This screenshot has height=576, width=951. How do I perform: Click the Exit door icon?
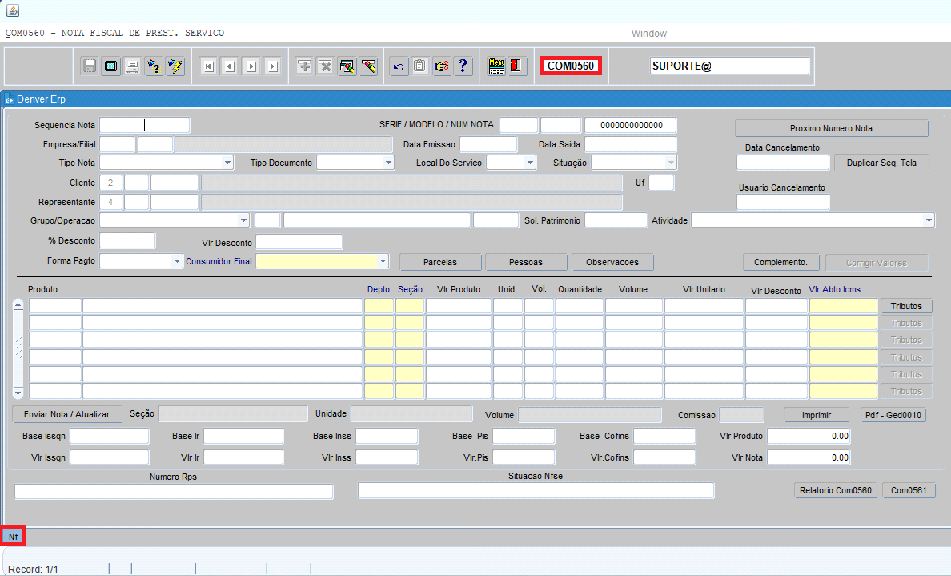pyautogui.click(x=517, y=66)
